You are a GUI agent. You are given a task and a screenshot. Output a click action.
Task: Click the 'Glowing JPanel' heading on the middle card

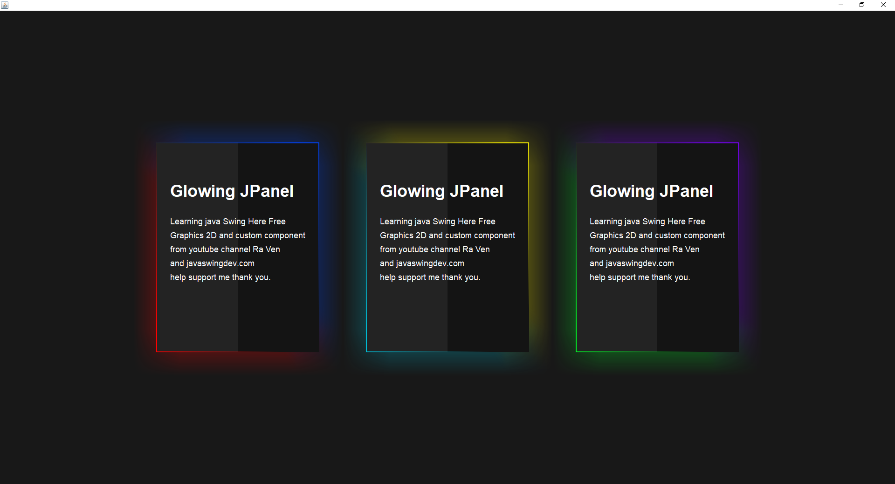click(x=441, y=191)
